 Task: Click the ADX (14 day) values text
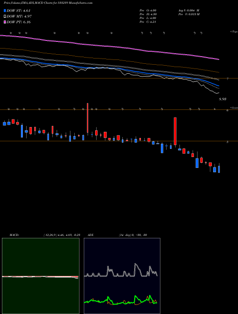coord(133,235)
